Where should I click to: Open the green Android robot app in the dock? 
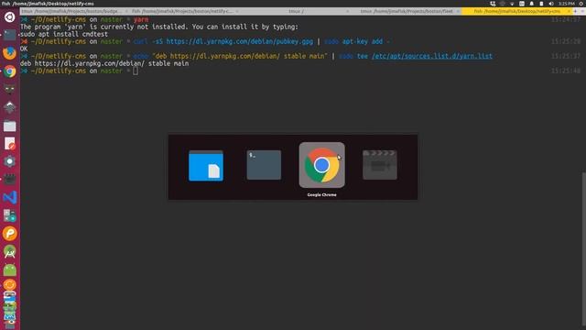10,269
